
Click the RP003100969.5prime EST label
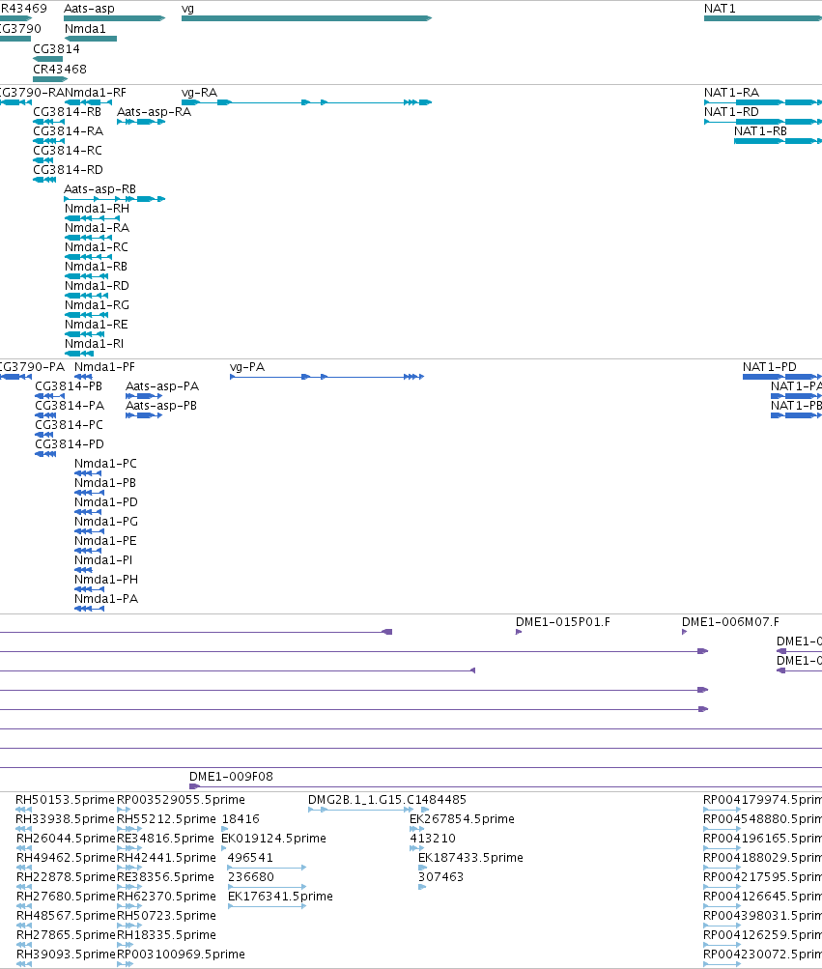[x=181, y=955]
